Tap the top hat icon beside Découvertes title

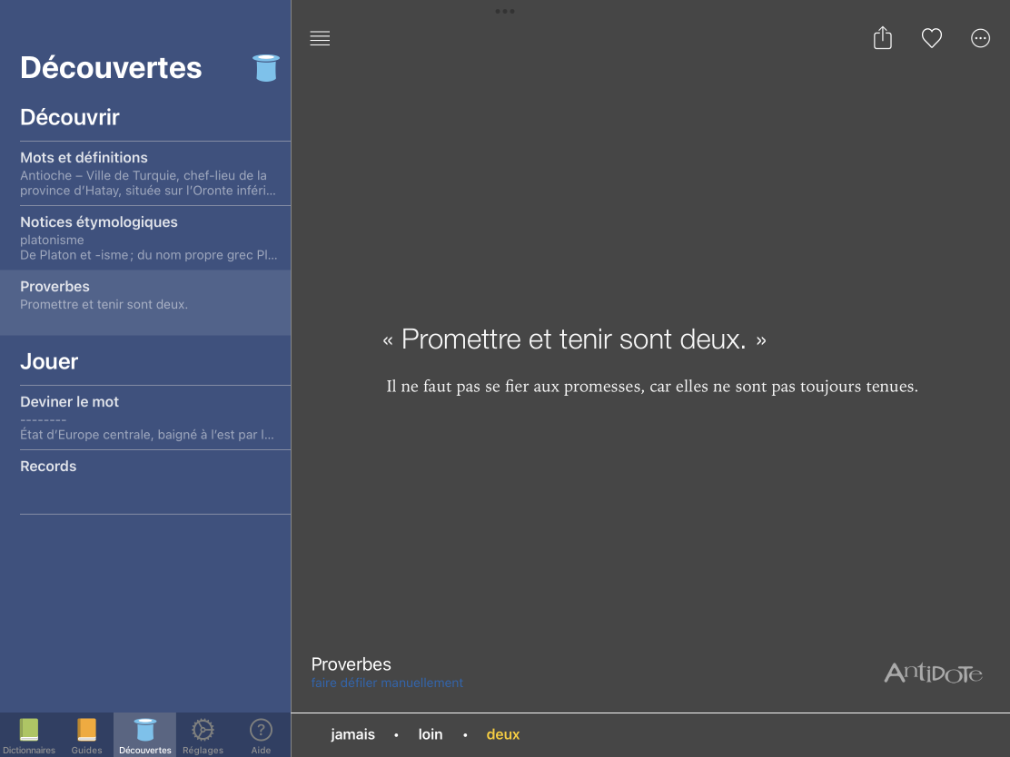[266, 68]
